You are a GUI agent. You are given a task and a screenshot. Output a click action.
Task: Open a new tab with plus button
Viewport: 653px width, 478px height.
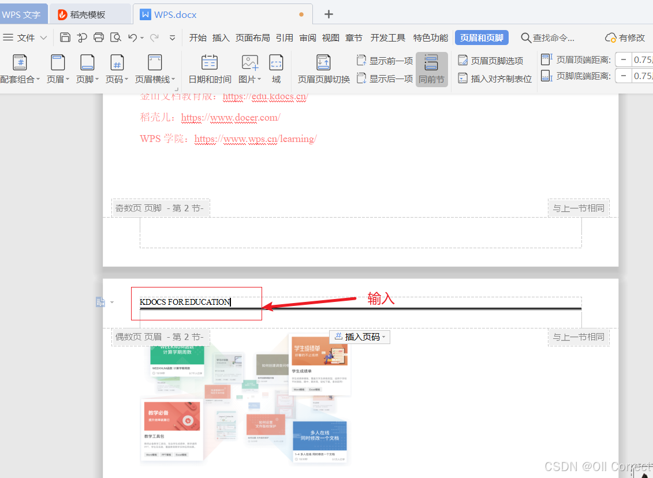click(x=329, y=14)
